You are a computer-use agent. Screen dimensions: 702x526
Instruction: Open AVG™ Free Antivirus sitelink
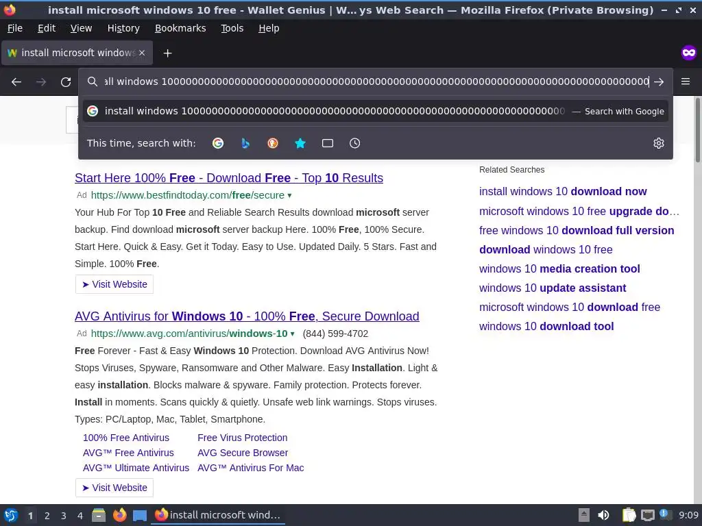point(128,453)
